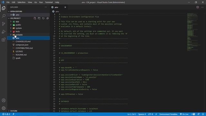The width and height of the screenshot is (206, 116).
Task: Click the .env breadcrumb above editor
Action: click(56, 12)
